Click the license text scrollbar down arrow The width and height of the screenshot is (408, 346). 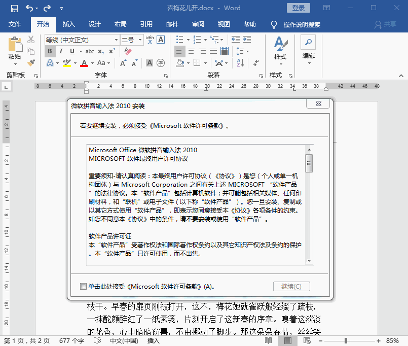pyautogui.click(x=309, y=261)
